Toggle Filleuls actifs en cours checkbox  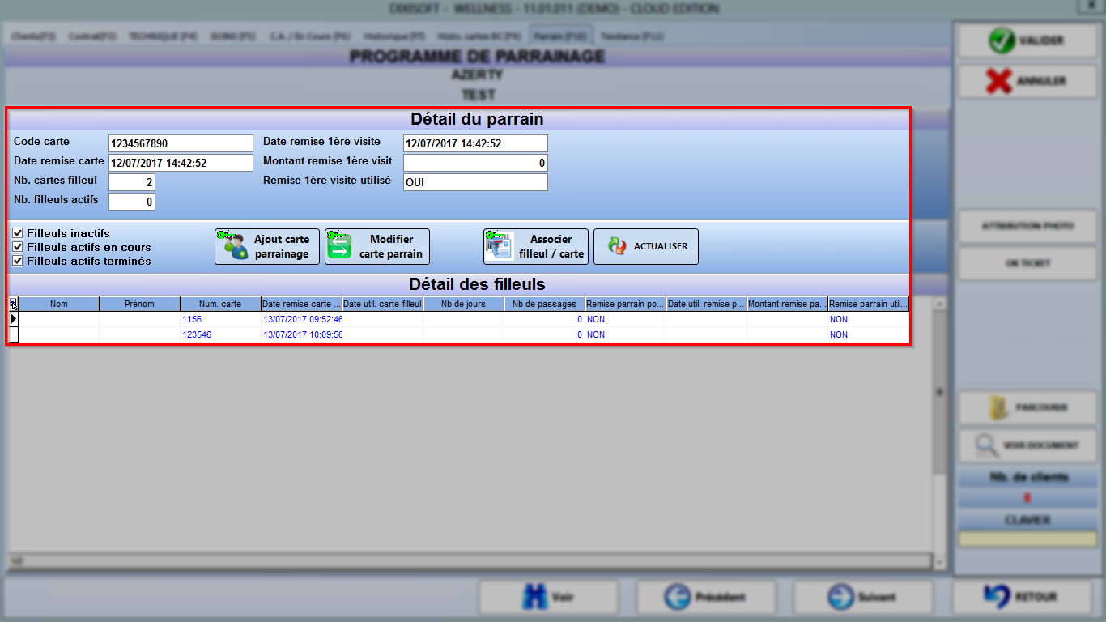click(x=18, y=247)
